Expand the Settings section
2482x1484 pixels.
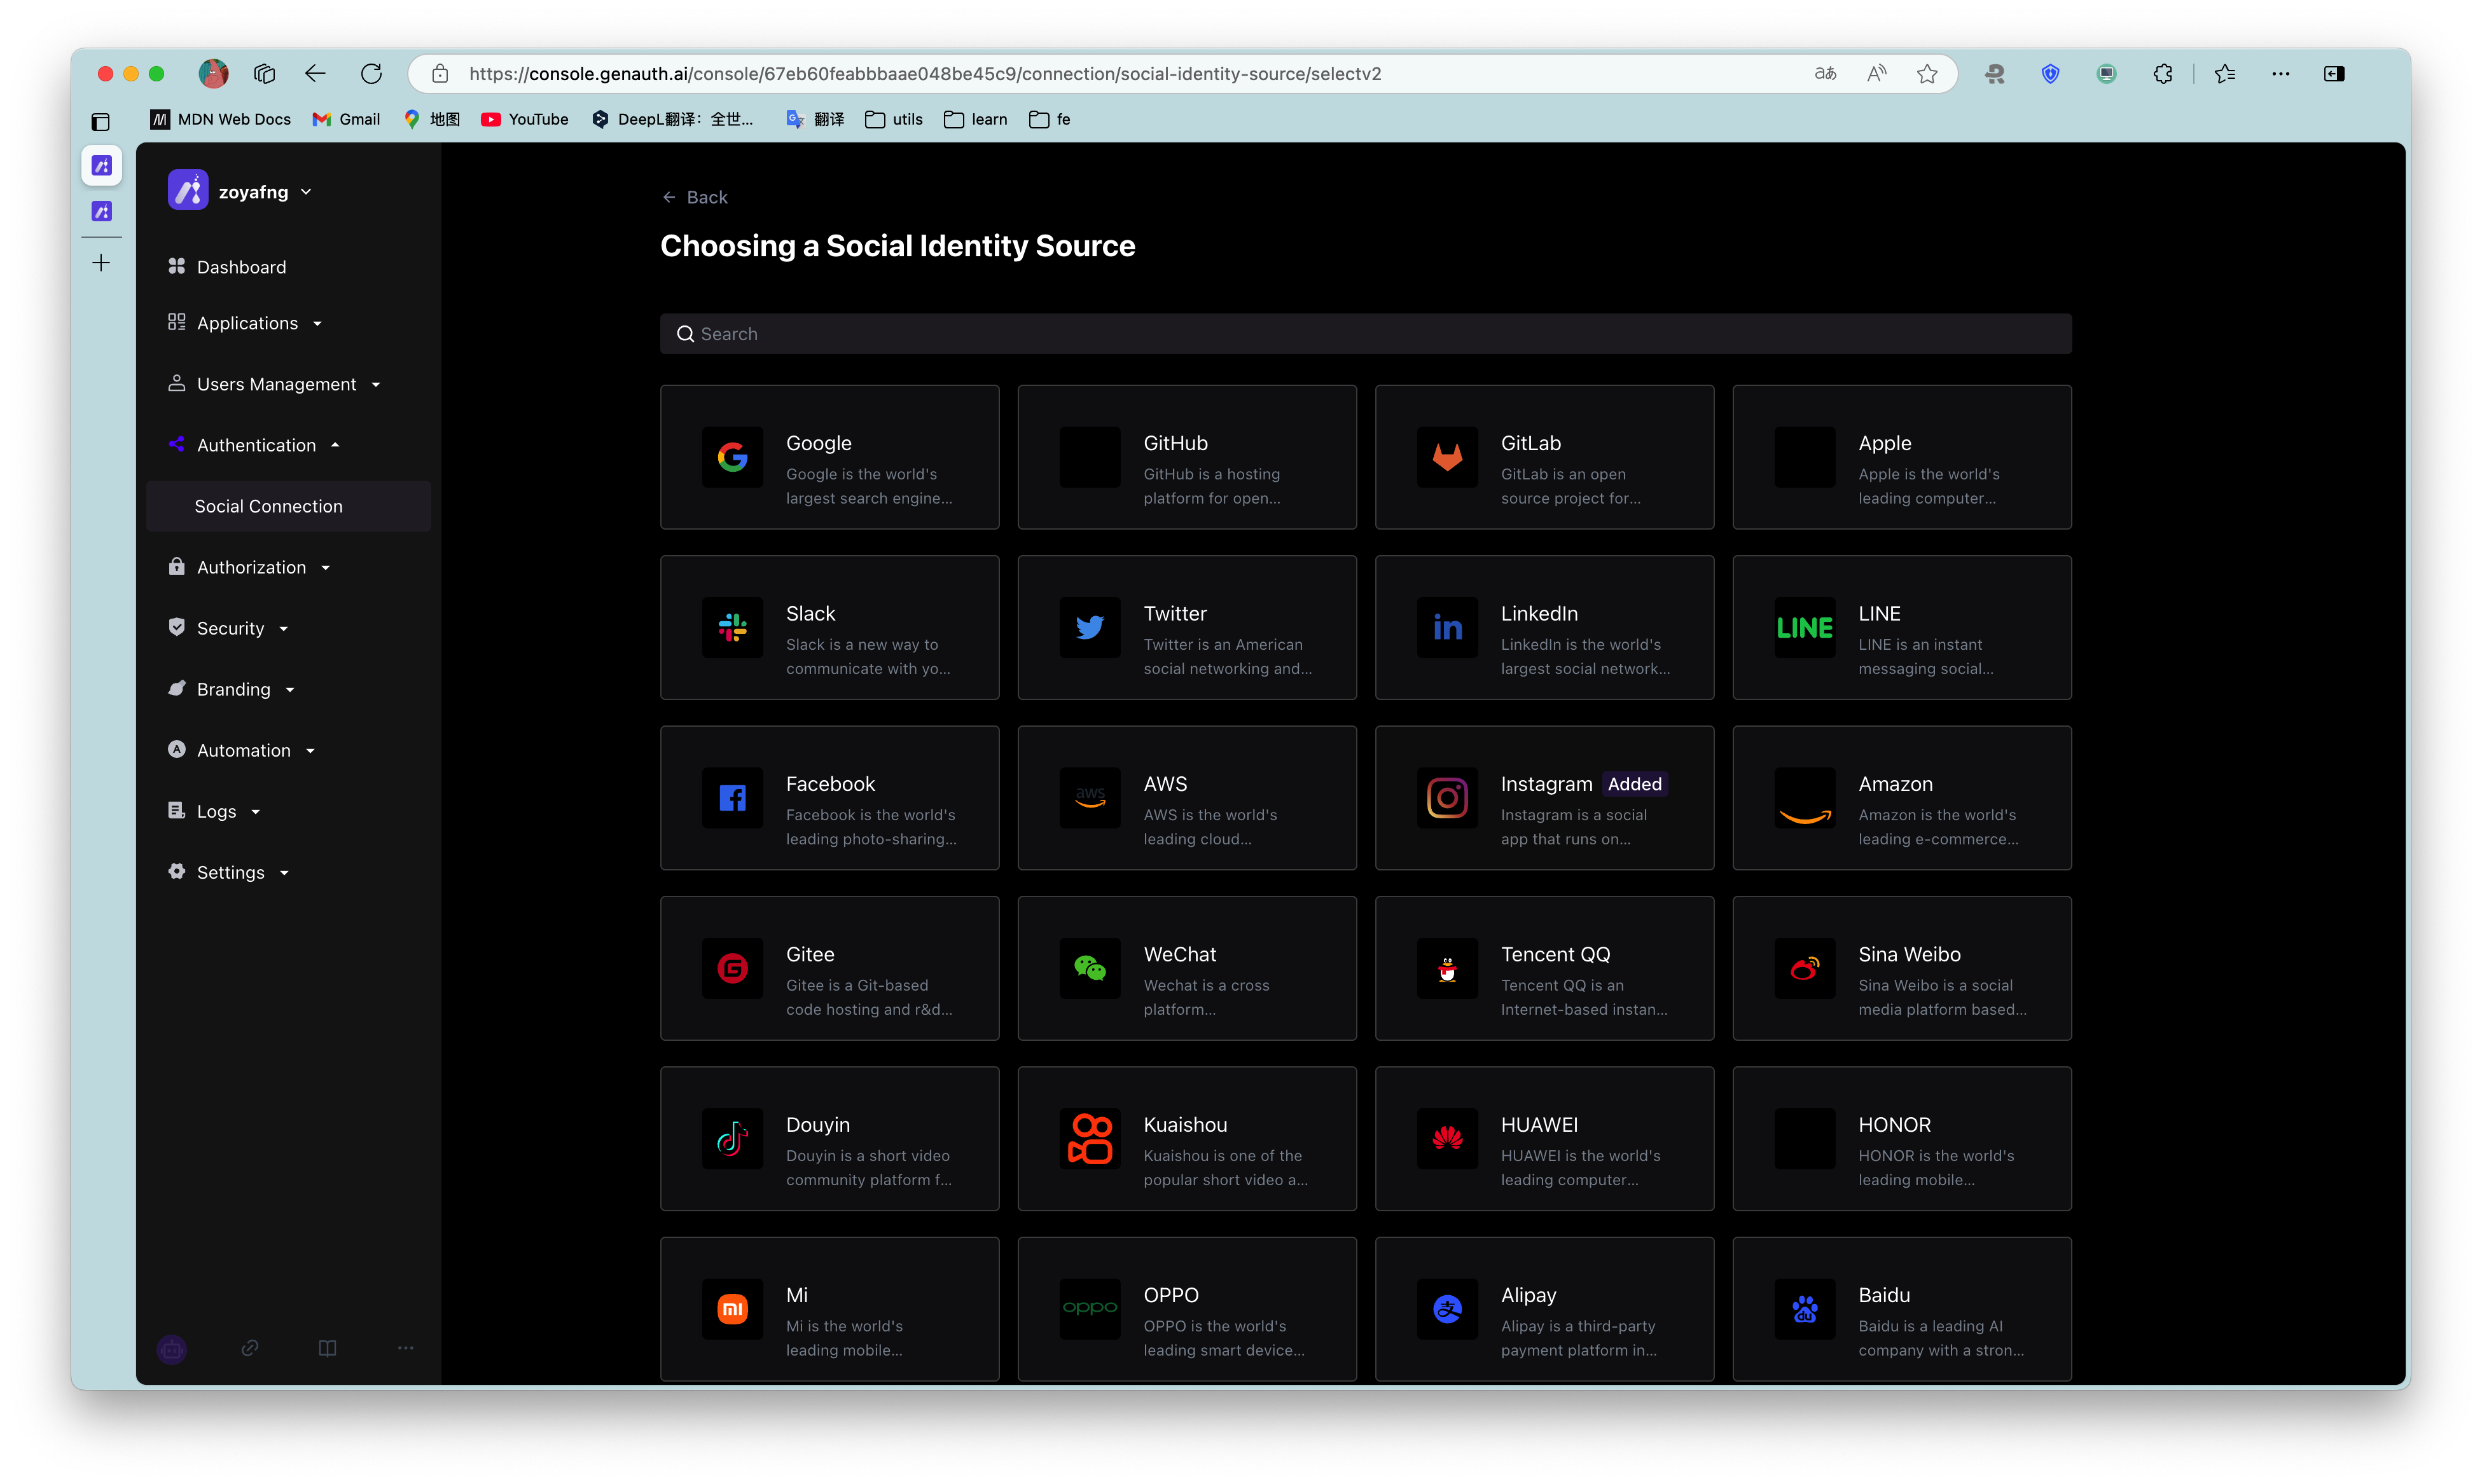[x=229, y=872]
